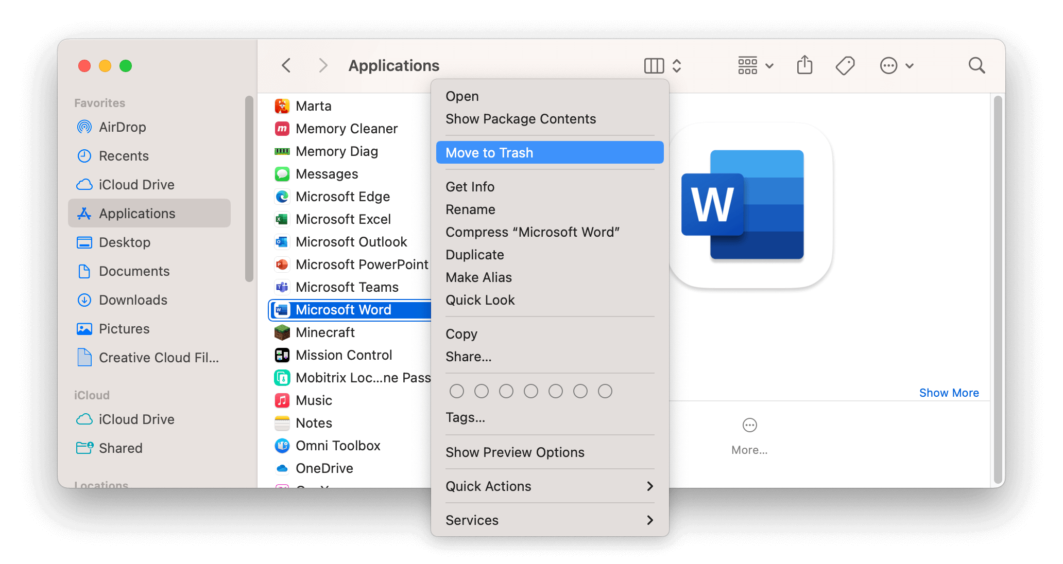Screen dimensions: 1063x564
Task: Select the Music app
Action: 350,400
